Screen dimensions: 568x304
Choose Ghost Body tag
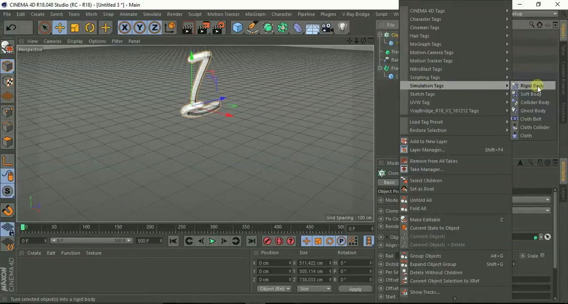533,111
